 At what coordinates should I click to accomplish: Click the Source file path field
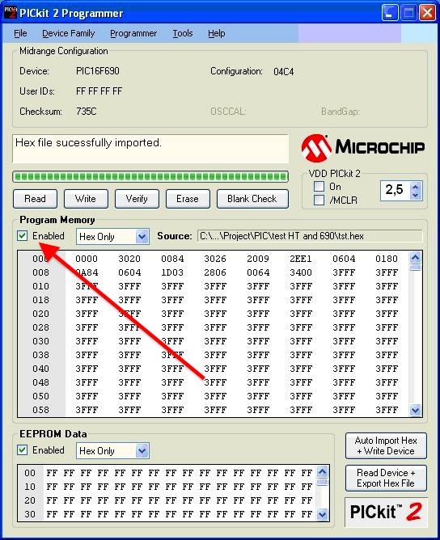tap(310, 236)
